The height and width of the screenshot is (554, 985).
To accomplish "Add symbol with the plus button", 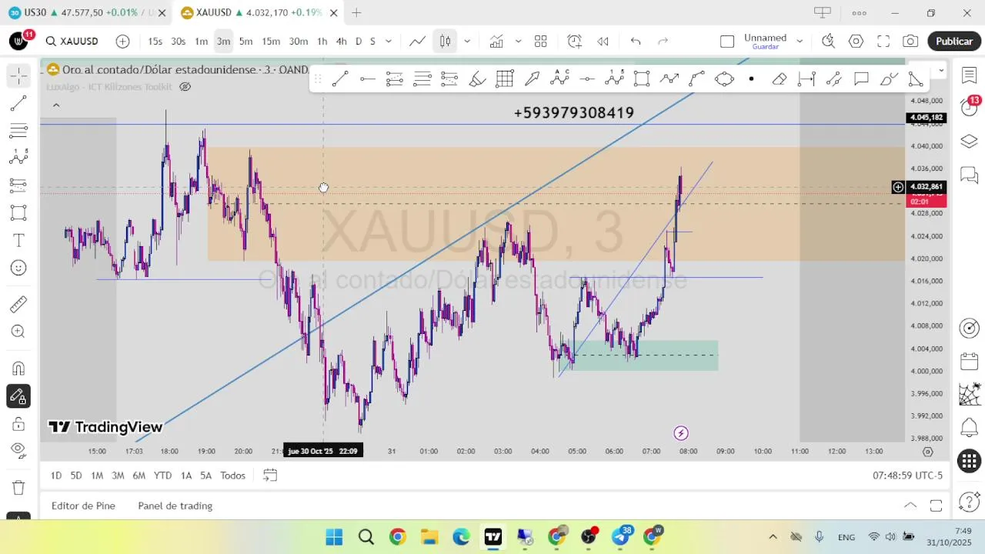I will coord(123,42).
